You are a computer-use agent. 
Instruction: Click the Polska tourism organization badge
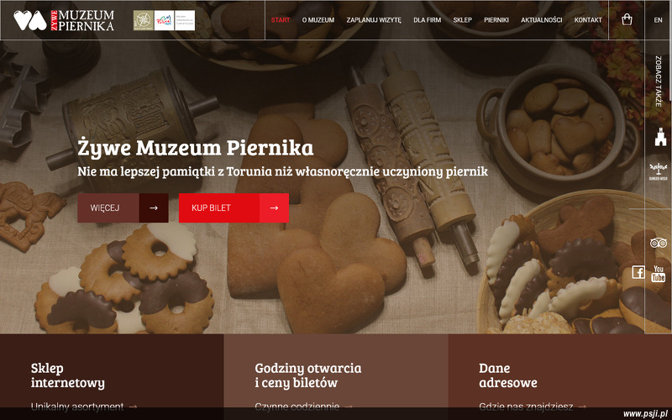tap(174, 20)
